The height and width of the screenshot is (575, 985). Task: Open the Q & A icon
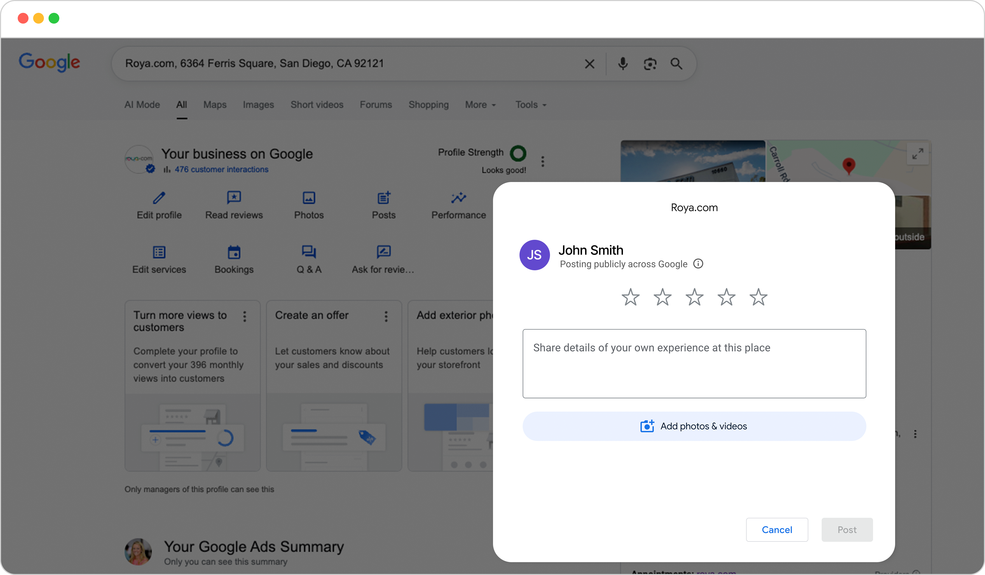point(309,252)
